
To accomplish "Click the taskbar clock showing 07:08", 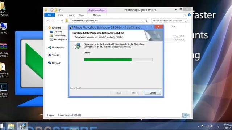I will (x=227, y=126).
